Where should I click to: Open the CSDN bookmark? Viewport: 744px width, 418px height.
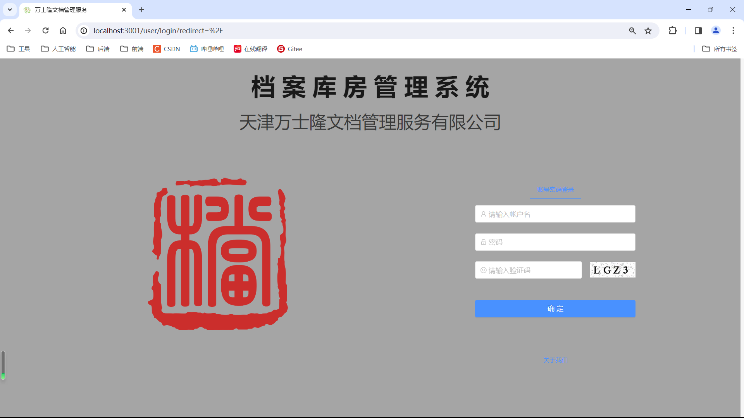point(167,49)
